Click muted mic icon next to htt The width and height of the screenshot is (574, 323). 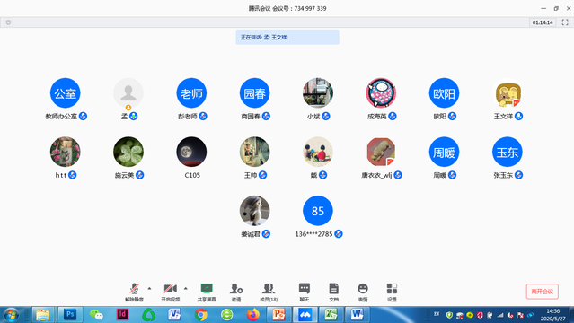[73, 175]
